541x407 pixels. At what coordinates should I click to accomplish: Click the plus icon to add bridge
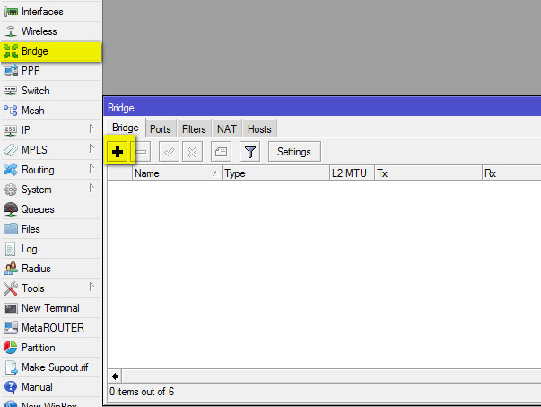[x=118, y=152]
